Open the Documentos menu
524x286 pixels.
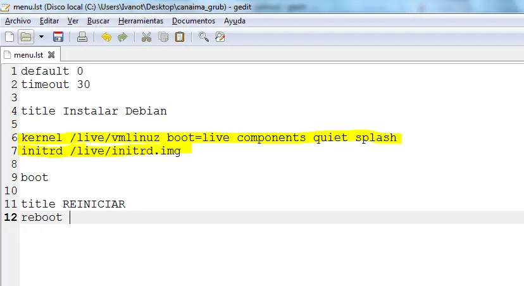coord(194,21)
